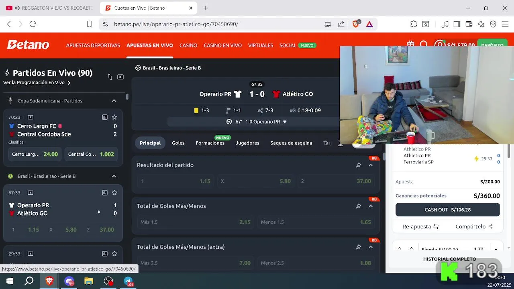This screenshot has height=289, width=514.
Task: Favorite the Operario PR match star
Action: tap(114, 193)
